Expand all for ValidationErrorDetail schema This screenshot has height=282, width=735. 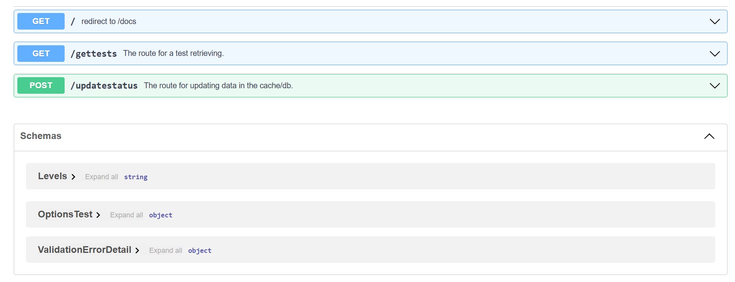point(166,250)
